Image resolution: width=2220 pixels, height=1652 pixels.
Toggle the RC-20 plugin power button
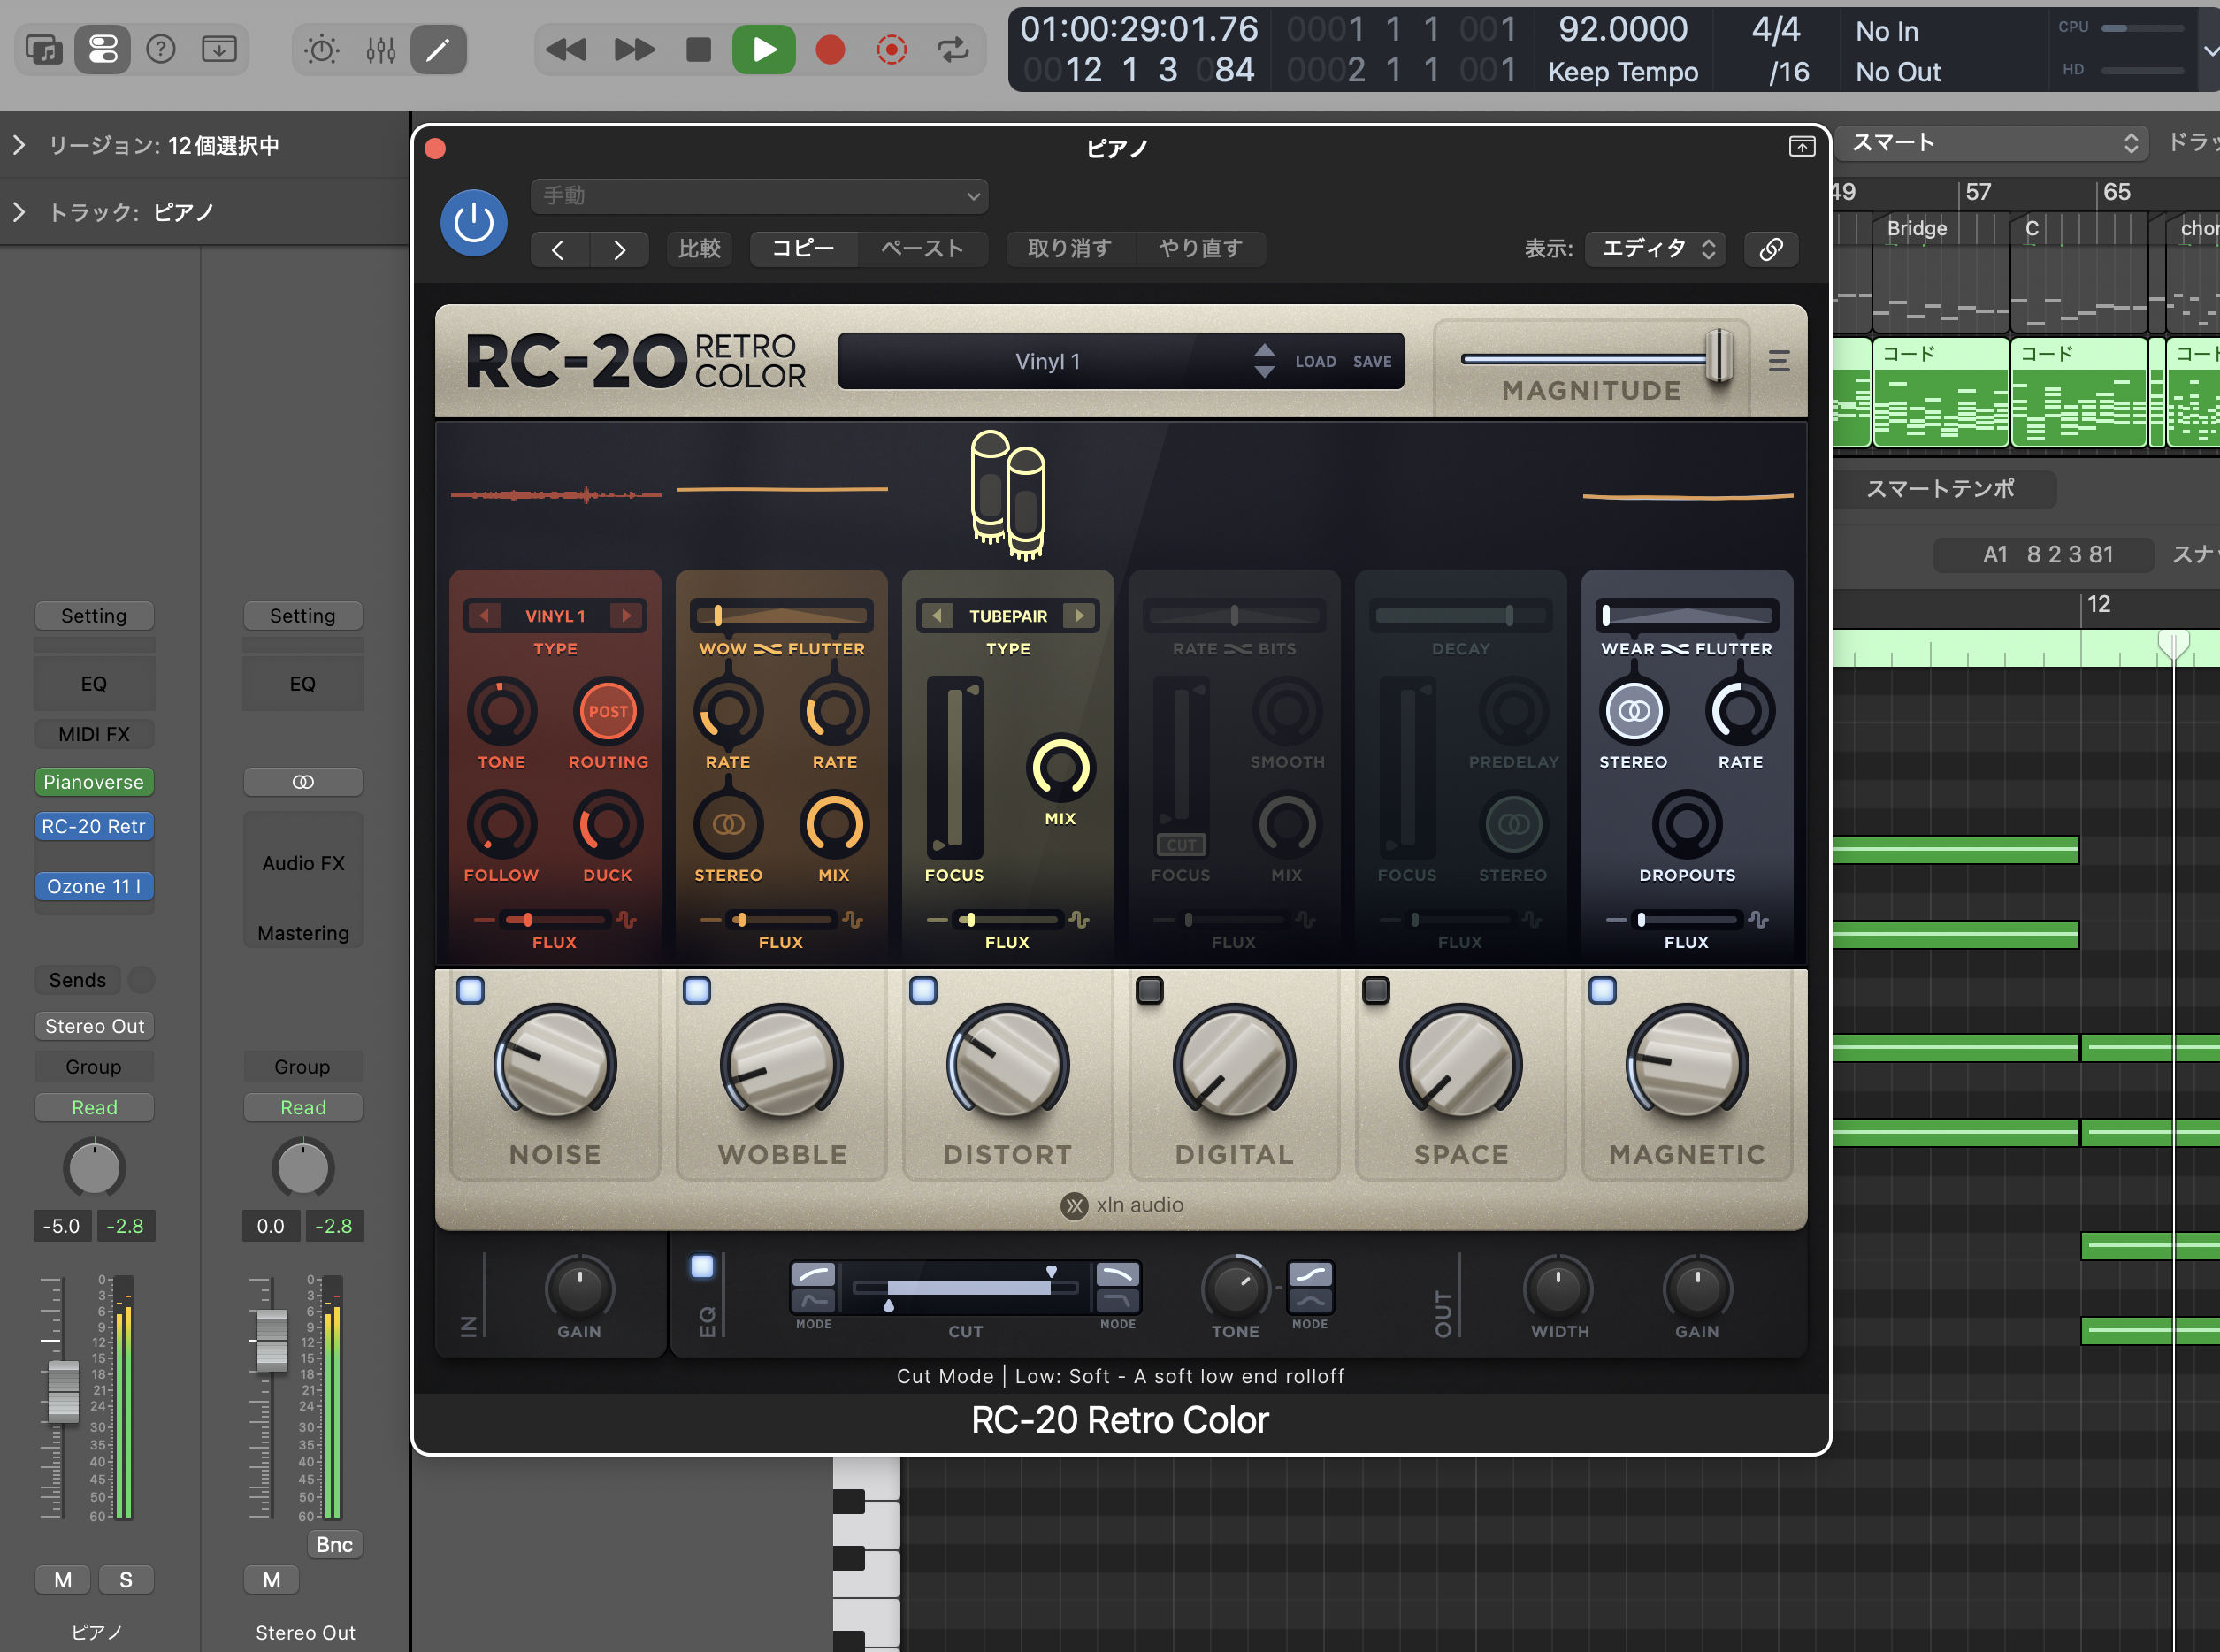tap(474, 222)
